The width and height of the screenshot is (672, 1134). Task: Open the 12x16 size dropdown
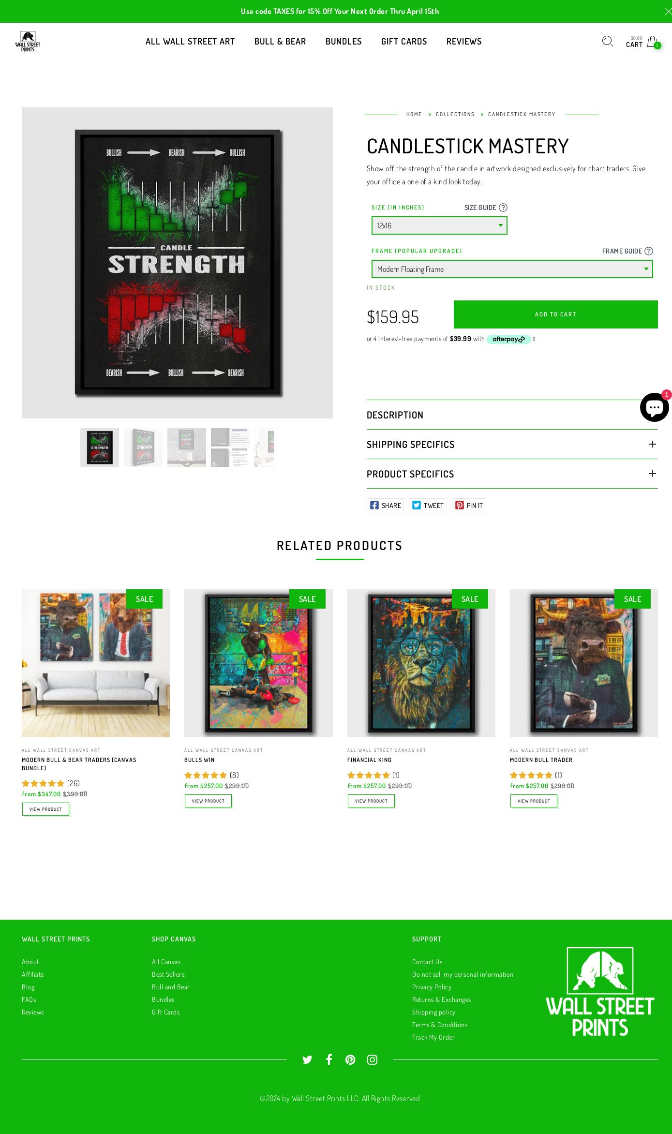click(439, 225)
